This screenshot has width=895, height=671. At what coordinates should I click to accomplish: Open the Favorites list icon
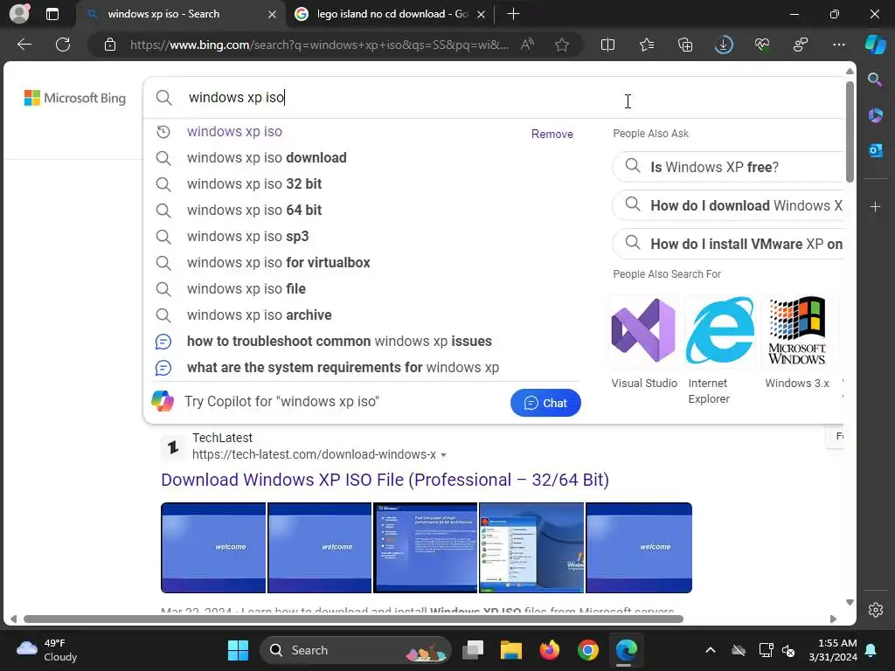pyautogui.click(x=647, y=45)
